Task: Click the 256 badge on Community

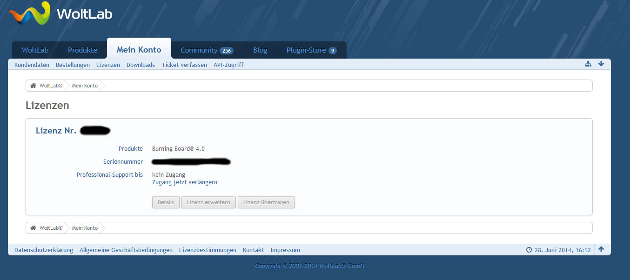Action: coord(227,51)
